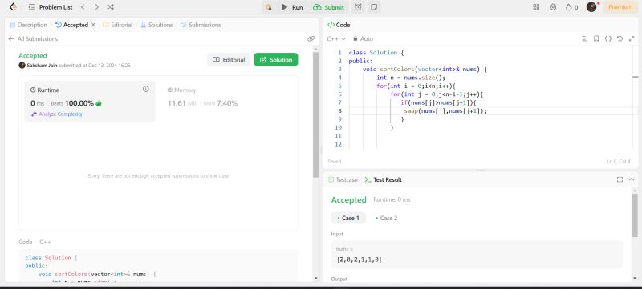This screenshot has width=642, height=289.
Task: Select the Memory stats card
Action: (x=226, y=102)
